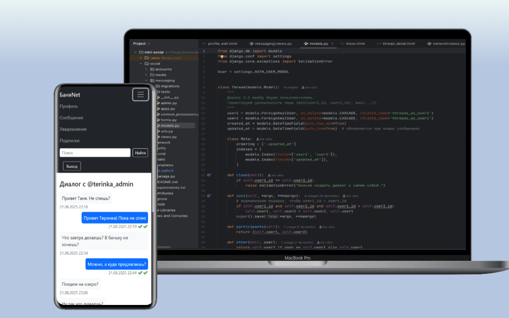The image size is (509, 318).
Task: Click the message 'Поедем на озеро?'
Action: [x=80, y=284]
